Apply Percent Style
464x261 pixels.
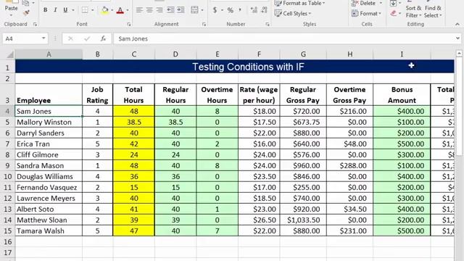[231, 10]
